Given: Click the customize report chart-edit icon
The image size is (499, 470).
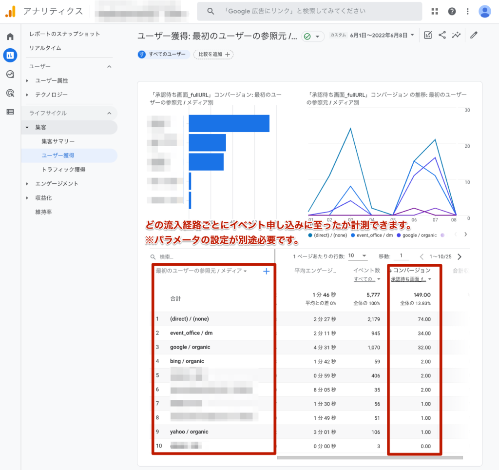Looking at the screenshot, I should pos(428,35).
